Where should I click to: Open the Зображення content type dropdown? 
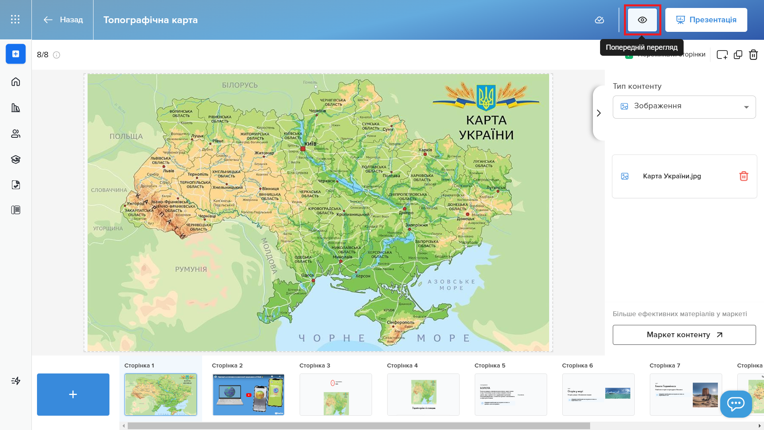tap(684, 107)
